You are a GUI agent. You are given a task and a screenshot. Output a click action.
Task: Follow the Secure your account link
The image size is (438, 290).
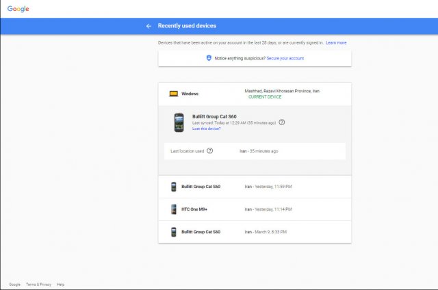(285, 58)
